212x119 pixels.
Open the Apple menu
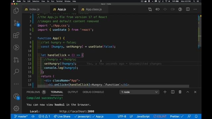(x=14, y=1)
